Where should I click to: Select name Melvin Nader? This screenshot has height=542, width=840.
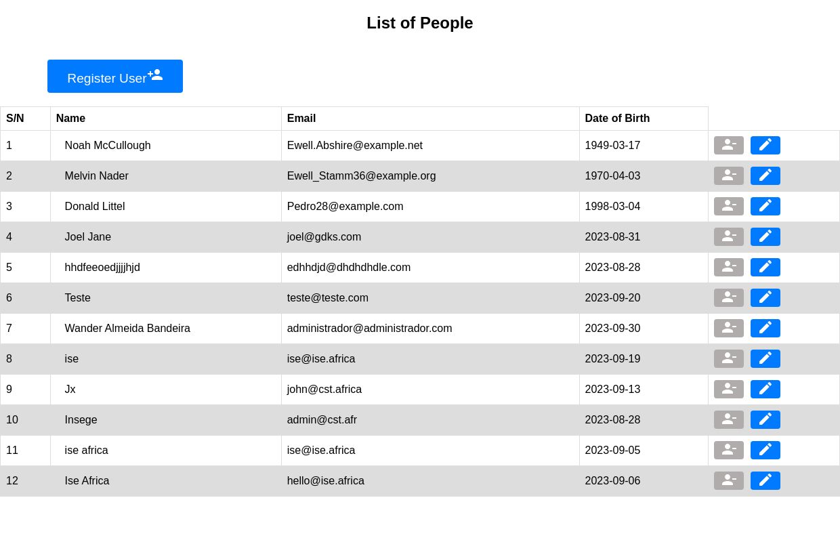(x=97, y=176)
